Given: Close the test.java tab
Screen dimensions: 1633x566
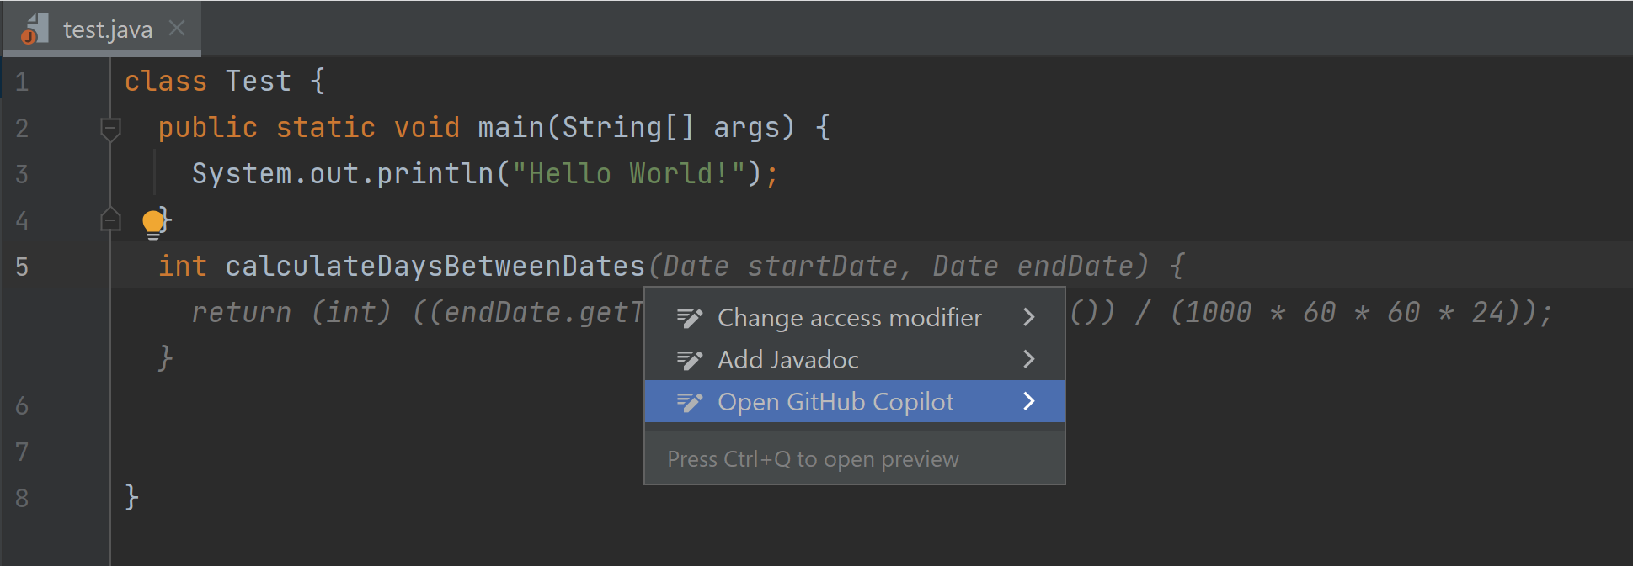Looking at the screenshot, I should click(x=177, y=29).
